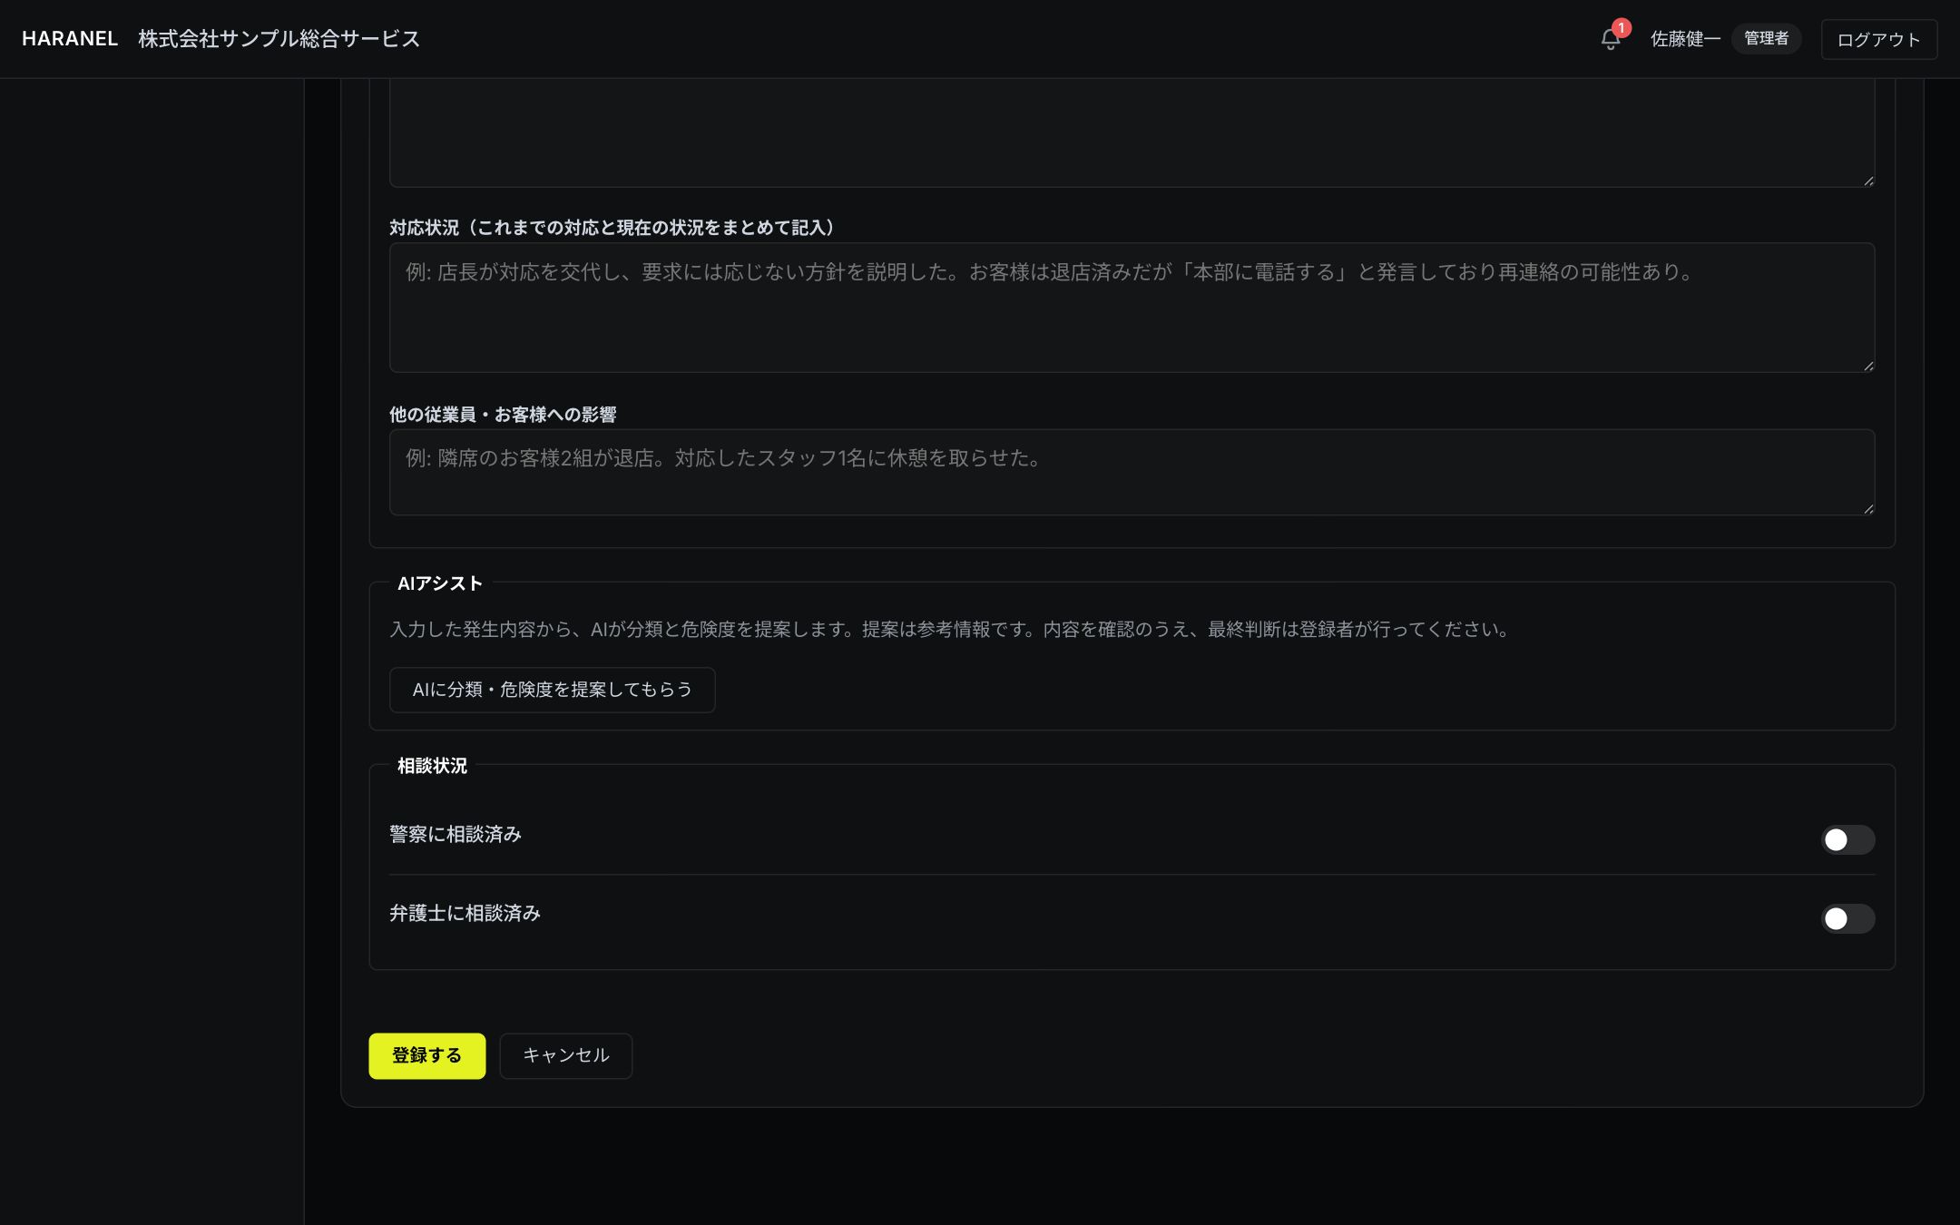Image resolution: width=1960 pixels, height=1225 pixels.
Task: Open the notifications bell icon
Action: pyautogui.click(x=1611, y=39)
